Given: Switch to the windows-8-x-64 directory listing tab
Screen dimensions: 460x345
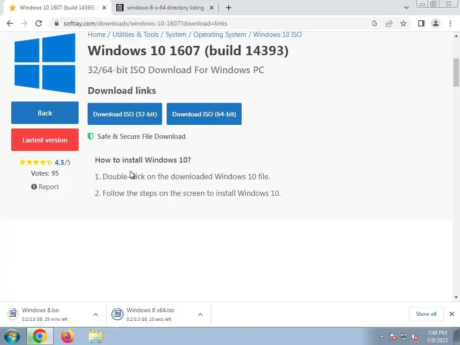Looking at the screenshot, I should click(165, 8).
